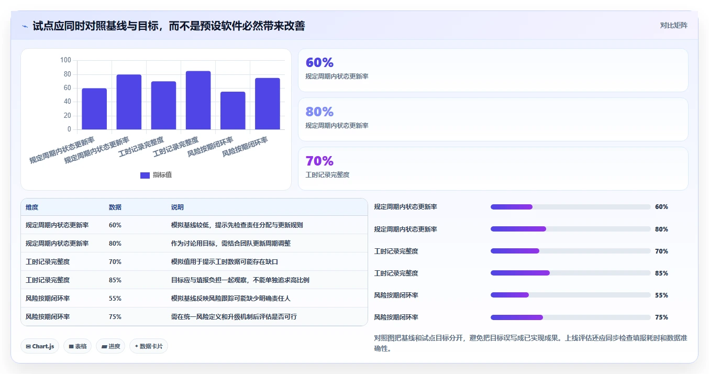This screenshot has width=709, height=374.
Task: Click the small icon before the page title
Action: [25, 26]
